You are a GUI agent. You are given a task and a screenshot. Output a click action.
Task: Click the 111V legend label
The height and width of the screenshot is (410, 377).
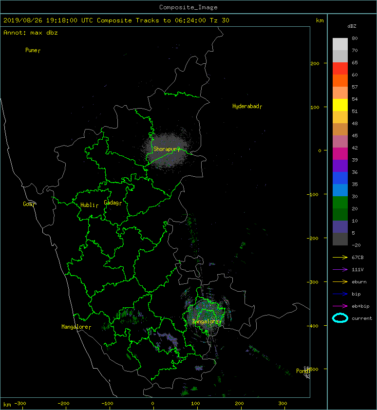pyautogui.click(x=358, y=270)
